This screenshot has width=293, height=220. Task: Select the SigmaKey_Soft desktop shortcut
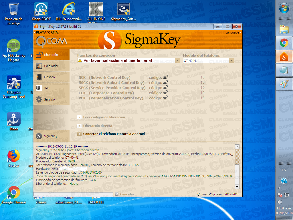point(124,11)
